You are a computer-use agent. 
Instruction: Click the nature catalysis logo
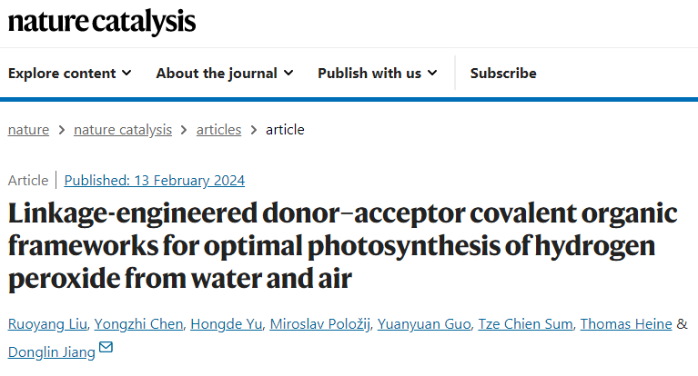[102, 21]
